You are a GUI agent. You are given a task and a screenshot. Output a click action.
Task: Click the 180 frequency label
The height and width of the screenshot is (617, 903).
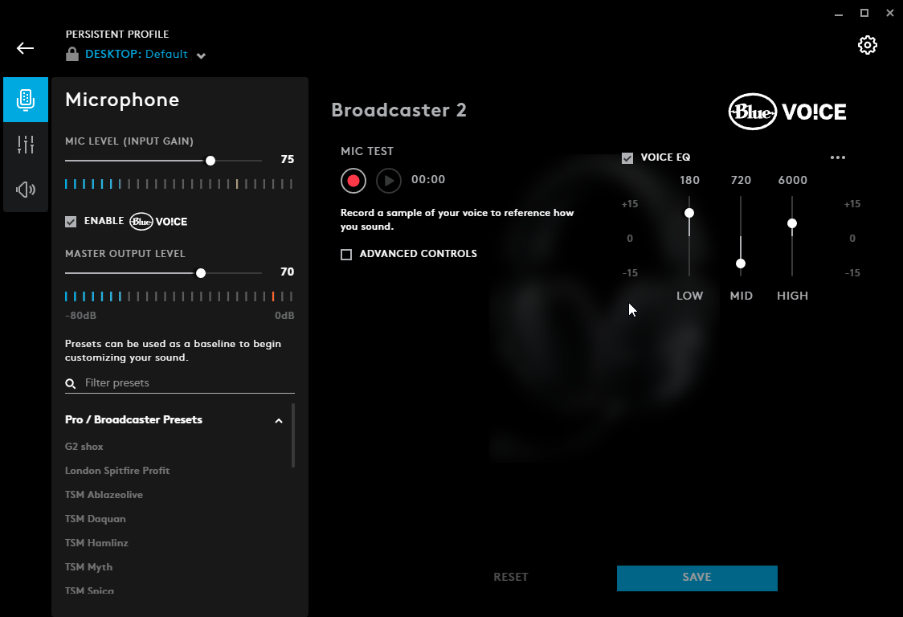(x=689, y=180)
